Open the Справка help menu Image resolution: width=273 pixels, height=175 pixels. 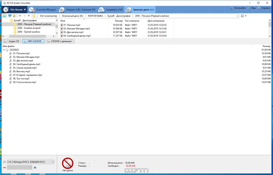coord(264,8)
